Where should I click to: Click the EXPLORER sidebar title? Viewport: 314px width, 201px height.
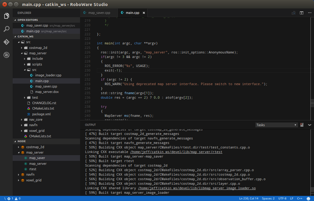coord(24,13)
